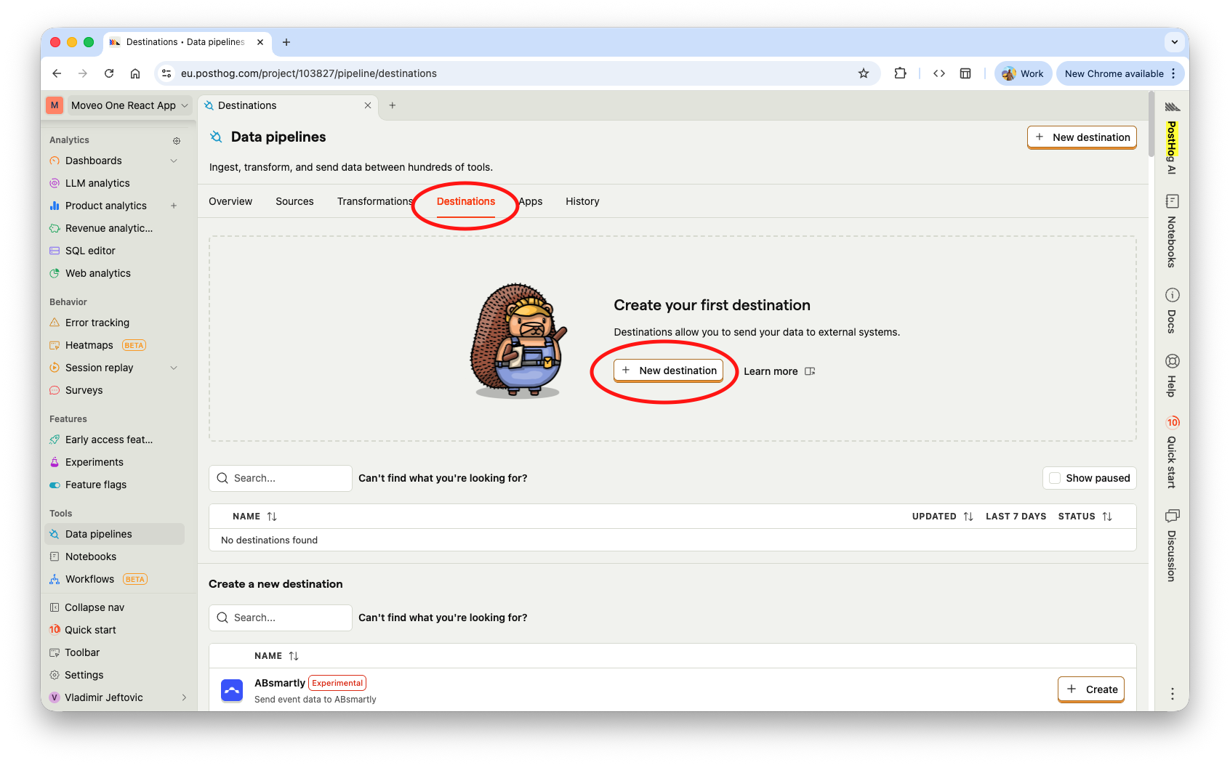Viewport: 1230px width, 765px height.
Task: Sort by STATUS column
Action: 1085,517
